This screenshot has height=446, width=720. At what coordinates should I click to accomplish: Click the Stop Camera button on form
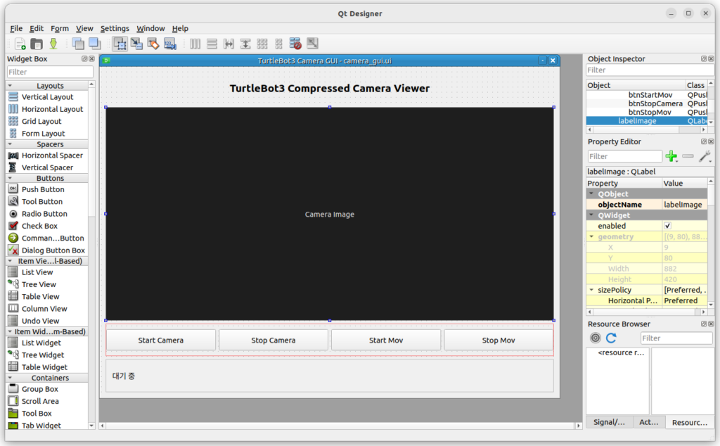[274, 340]
